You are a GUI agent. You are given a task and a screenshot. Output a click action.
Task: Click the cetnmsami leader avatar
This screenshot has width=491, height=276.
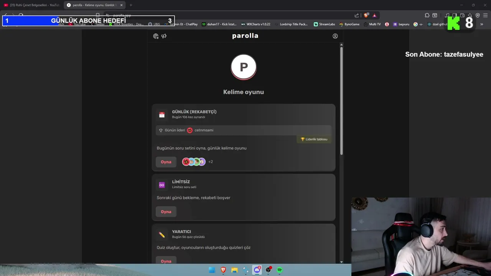(x=189, y=130)
